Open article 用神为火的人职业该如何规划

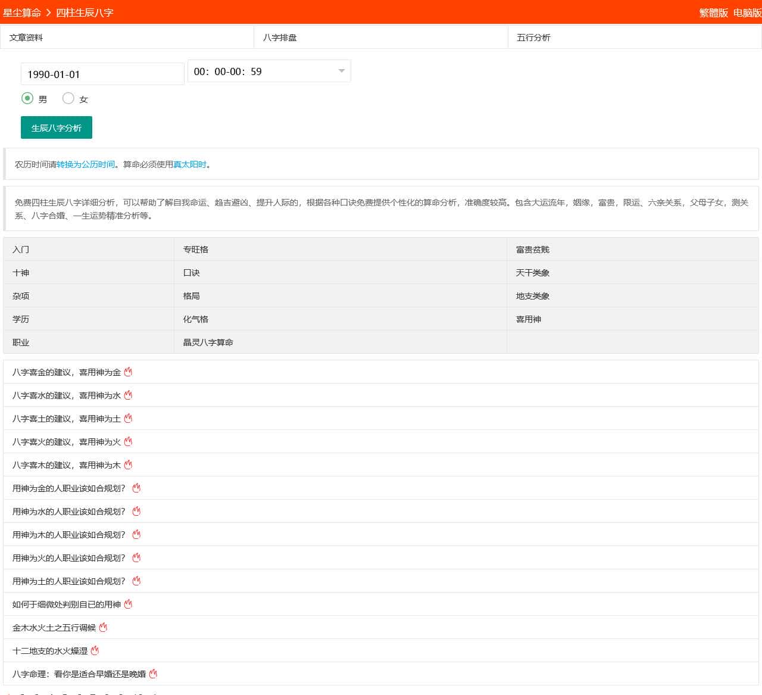(69, 558)
